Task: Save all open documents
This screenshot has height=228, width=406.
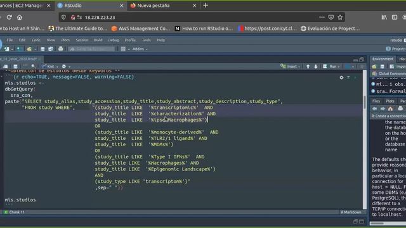Action: (x=51, y=49)
